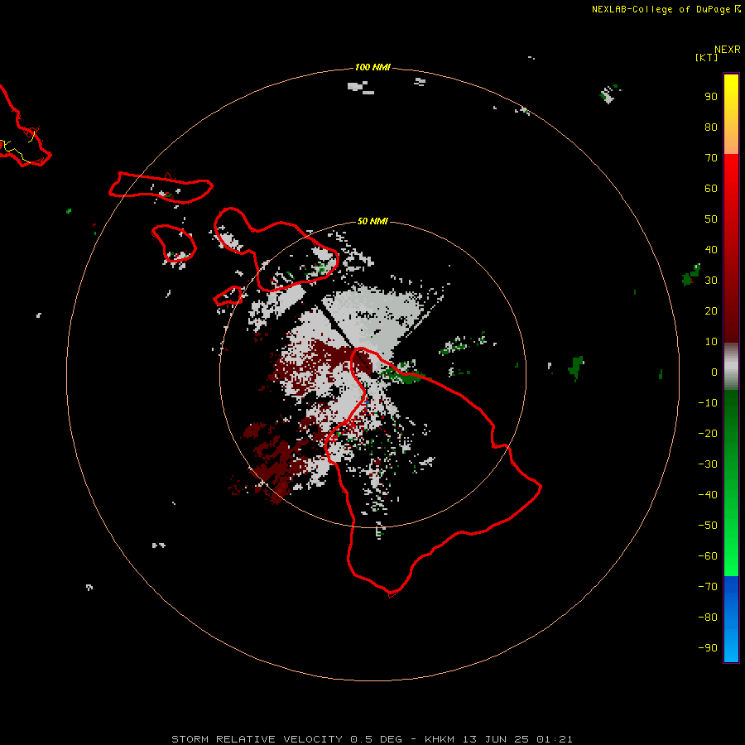This screenshot has height=745, width=745.
Task: Click the -10 value on the velocity scale
Action: click(x=708, y=403)
